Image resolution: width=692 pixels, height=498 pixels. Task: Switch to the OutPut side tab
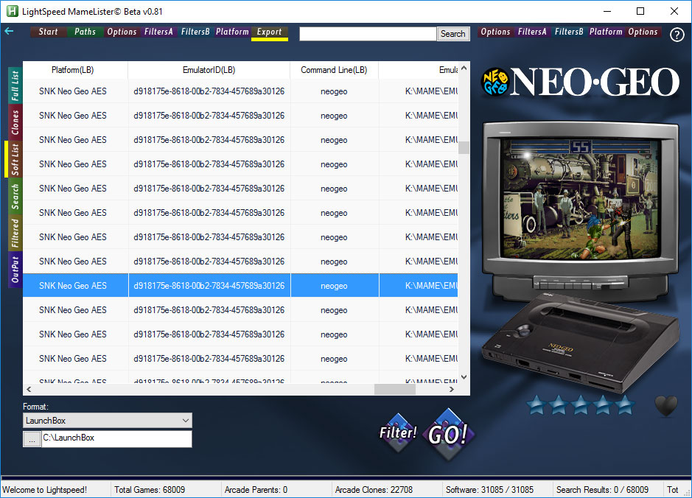point(15,269)
